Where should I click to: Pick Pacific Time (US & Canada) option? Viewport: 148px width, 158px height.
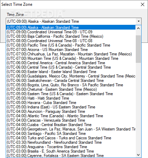pyautogui.click(x=71, y=45)
